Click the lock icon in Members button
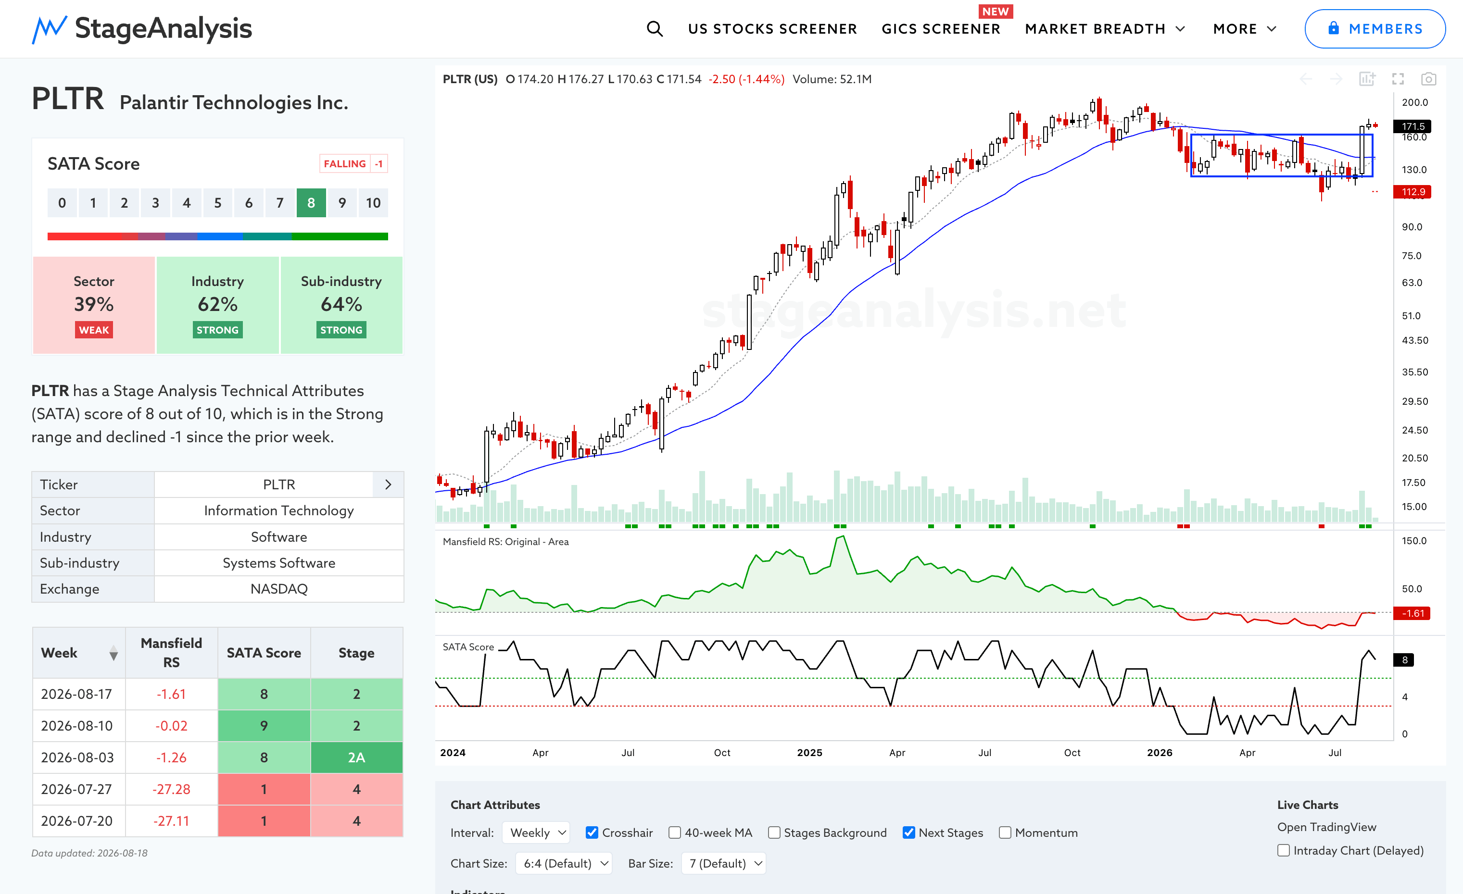Screen dimensions: 1463x894 tap(1334, 28)
